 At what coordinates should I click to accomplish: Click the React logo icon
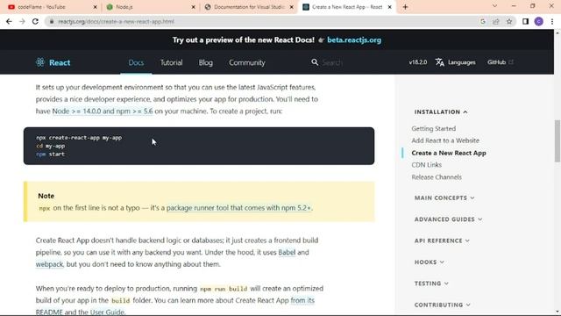tap(40, 62)
